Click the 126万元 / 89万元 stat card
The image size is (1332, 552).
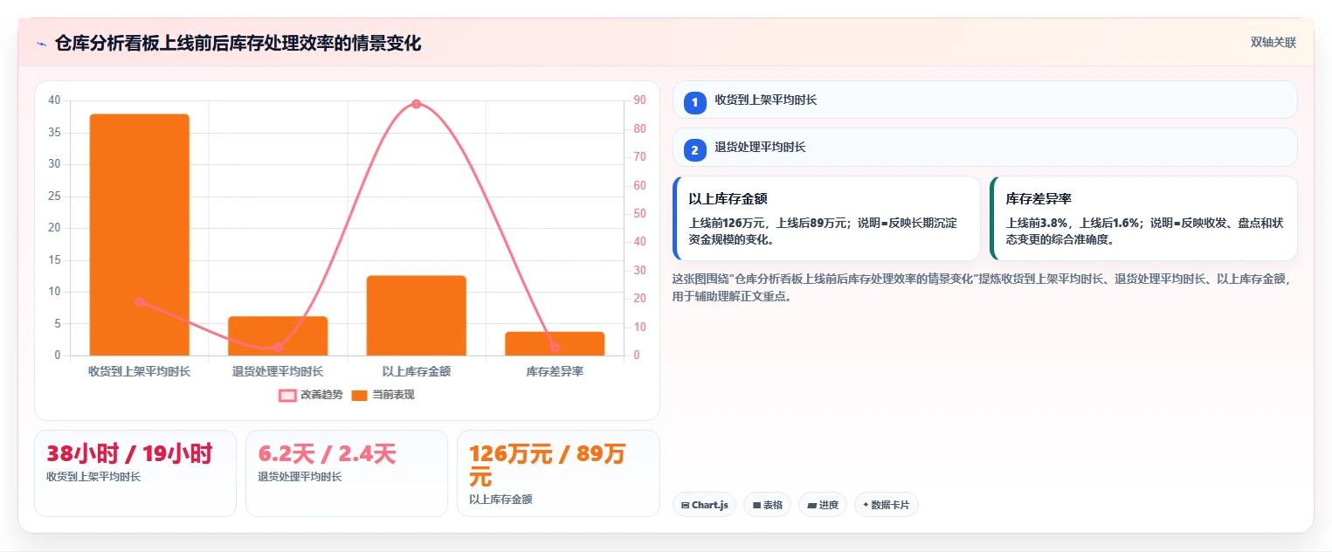558,473
